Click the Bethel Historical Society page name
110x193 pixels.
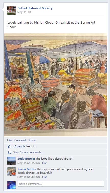35,8
